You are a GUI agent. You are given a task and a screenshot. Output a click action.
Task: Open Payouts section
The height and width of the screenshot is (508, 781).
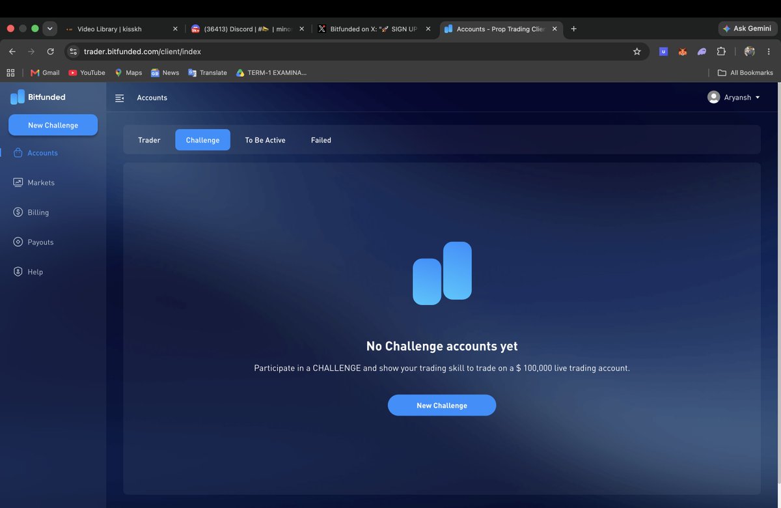coord(33,242)
